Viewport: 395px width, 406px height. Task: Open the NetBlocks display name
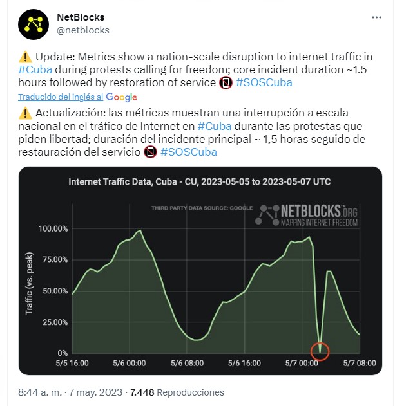(81, 17)
